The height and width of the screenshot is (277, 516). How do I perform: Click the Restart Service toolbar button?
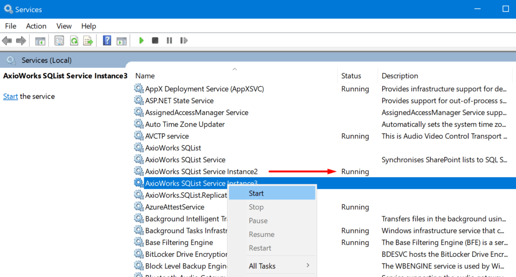[x=184, y=41]
